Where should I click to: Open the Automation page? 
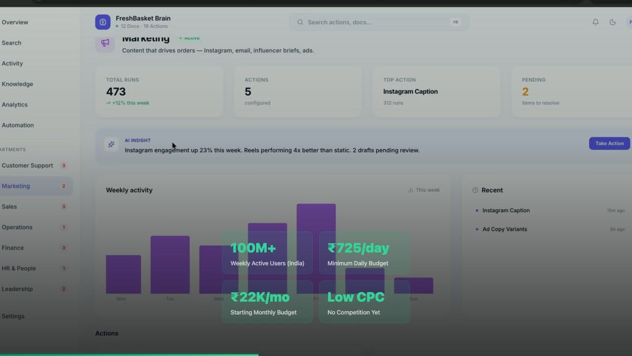click(18, 125)
